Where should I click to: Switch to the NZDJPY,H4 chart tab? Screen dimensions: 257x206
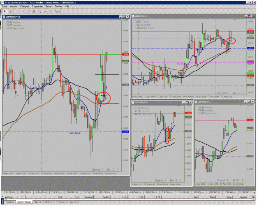tap(199, 192)
